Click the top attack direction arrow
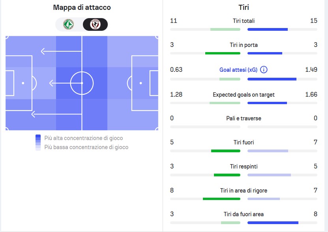Viewport: 328px width, 232px height. [x=61, y=51]
